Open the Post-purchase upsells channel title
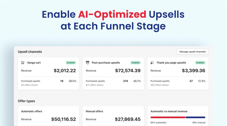 (106, 63)
